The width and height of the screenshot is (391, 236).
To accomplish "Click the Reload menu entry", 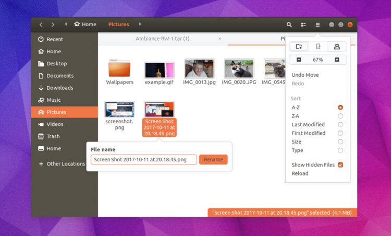I will [300, 173].
